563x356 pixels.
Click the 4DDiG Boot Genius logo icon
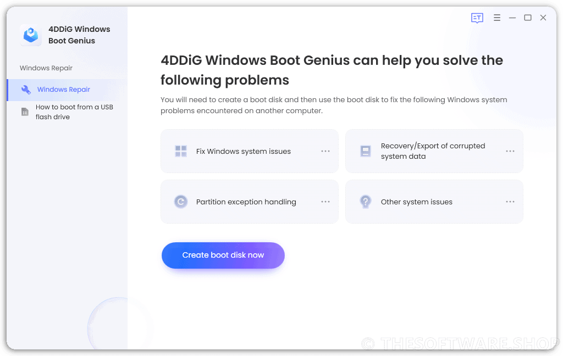coord(31,35)
